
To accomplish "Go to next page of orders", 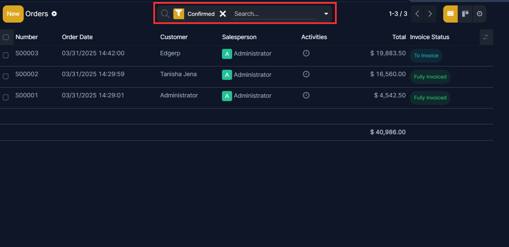I will point(430,14).
